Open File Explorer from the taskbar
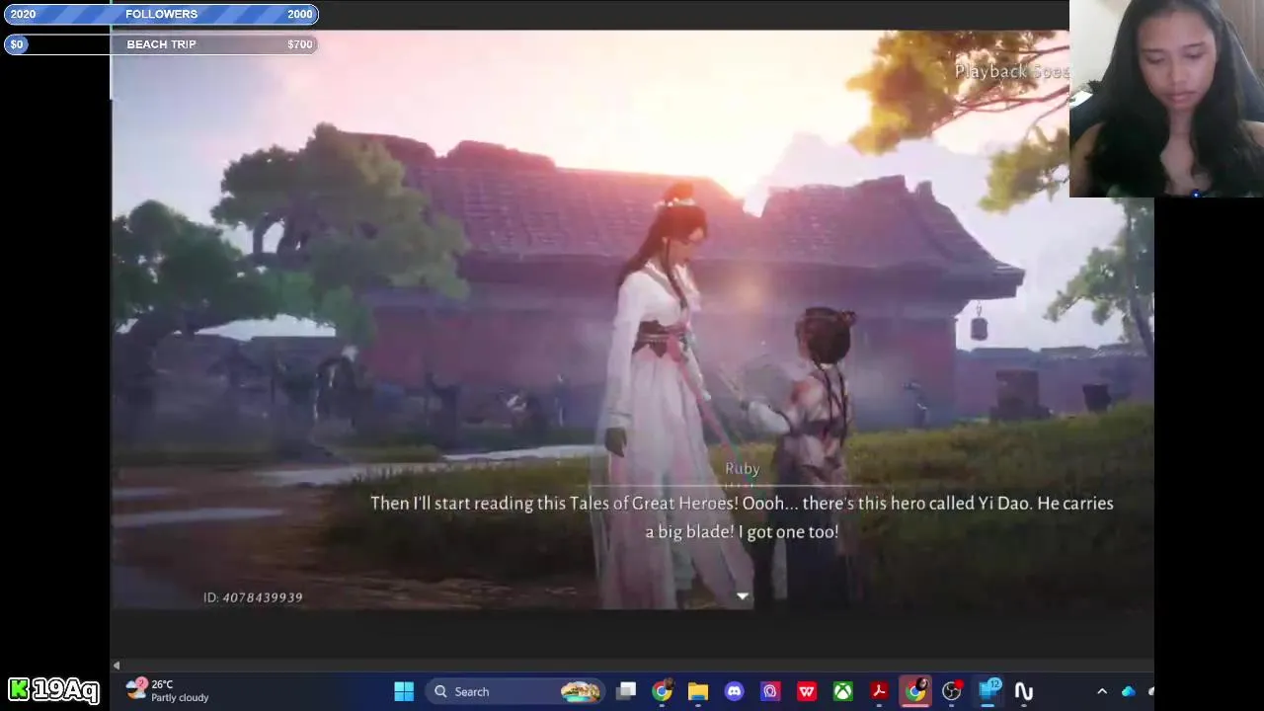The width and height of the screenshot is (1264, 711). [x=698, y=691]
